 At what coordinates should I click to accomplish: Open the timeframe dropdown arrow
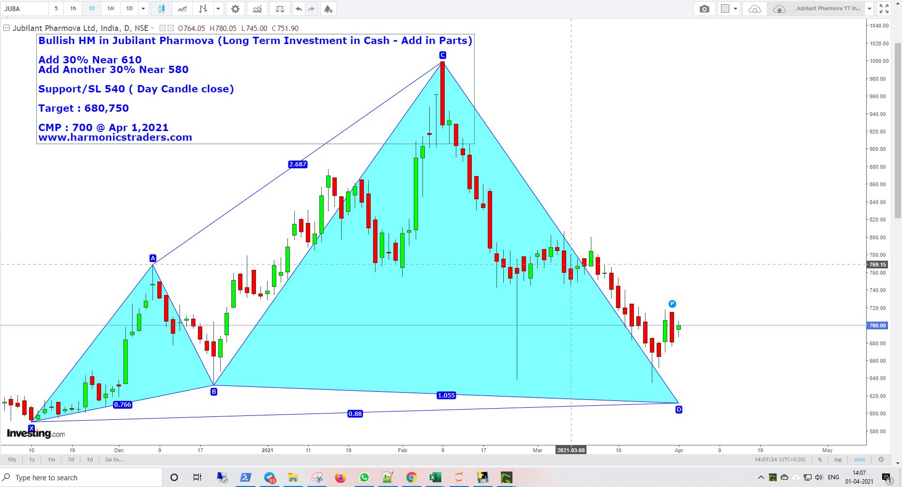(x=143, y=9)
